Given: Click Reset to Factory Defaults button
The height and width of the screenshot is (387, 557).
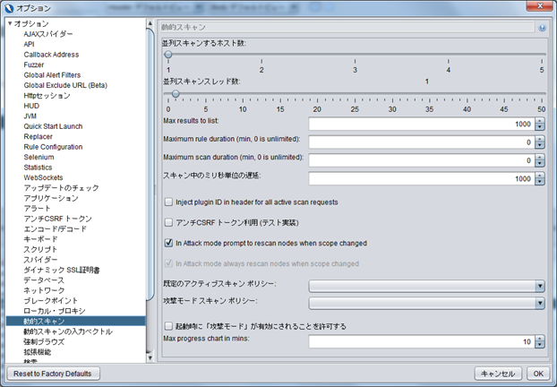Looking at the screenshot, I should (x=54, y=374).
